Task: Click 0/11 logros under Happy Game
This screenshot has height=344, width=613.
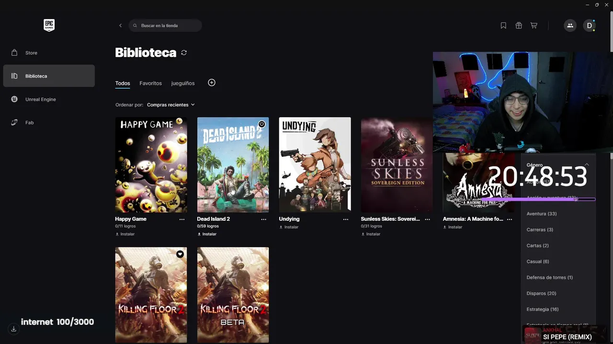Action: [125, 226]
